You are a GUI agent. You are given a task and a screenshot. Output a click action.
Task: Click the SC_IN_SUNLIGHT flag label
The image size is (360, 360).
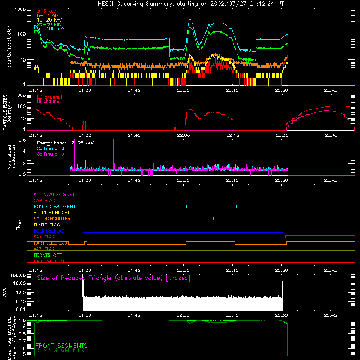click(x=52, y=212)
